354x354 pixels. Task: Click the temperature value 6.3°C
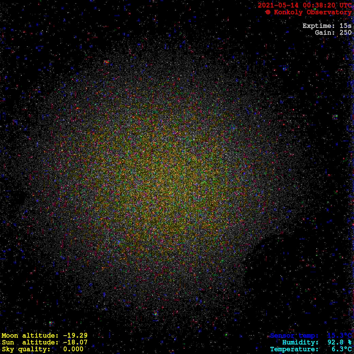click(x=342, y=349)
